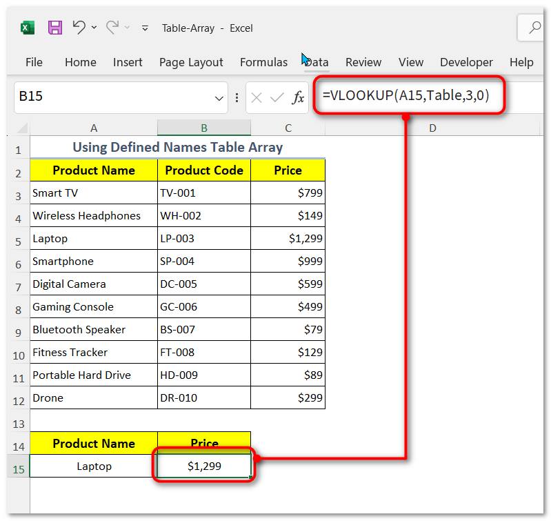Select the $799 price cell
This screenshot has width=551, height=521.
288,193
